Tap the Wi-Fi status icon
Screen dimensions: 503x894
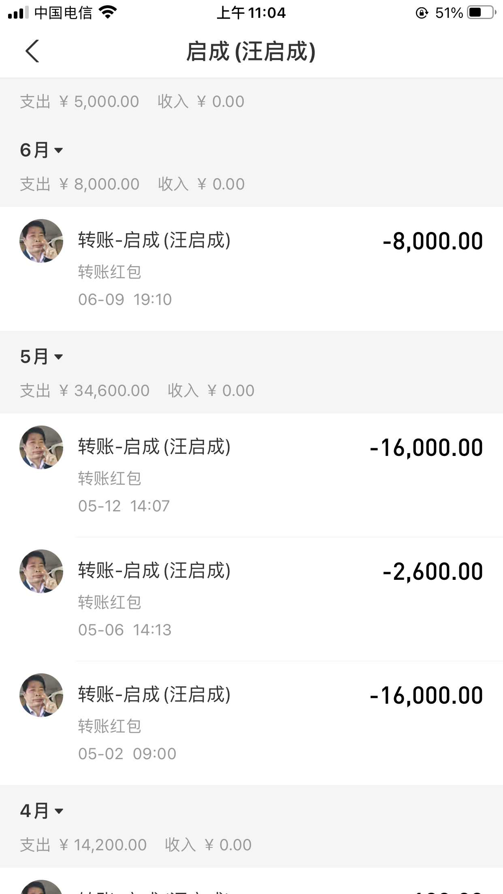pos(108,13)
